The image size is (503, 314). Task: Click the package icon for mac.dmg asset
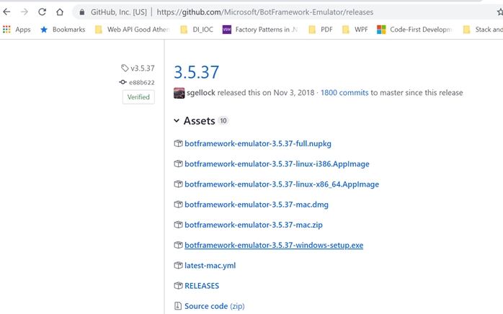178,205
